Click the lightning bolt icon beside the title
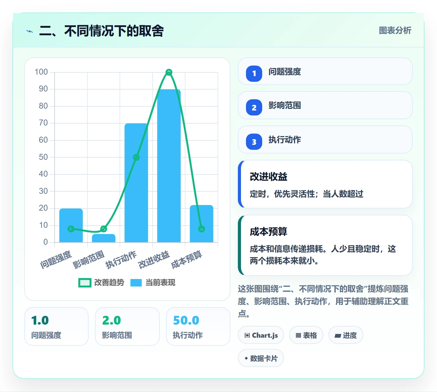437x392 pixels. click(x=30, y=31)
